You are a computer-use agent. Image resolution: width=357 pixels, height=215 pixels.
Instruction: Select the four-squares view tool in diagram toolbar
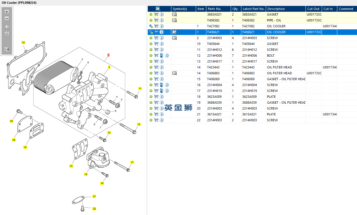point(7,27)
